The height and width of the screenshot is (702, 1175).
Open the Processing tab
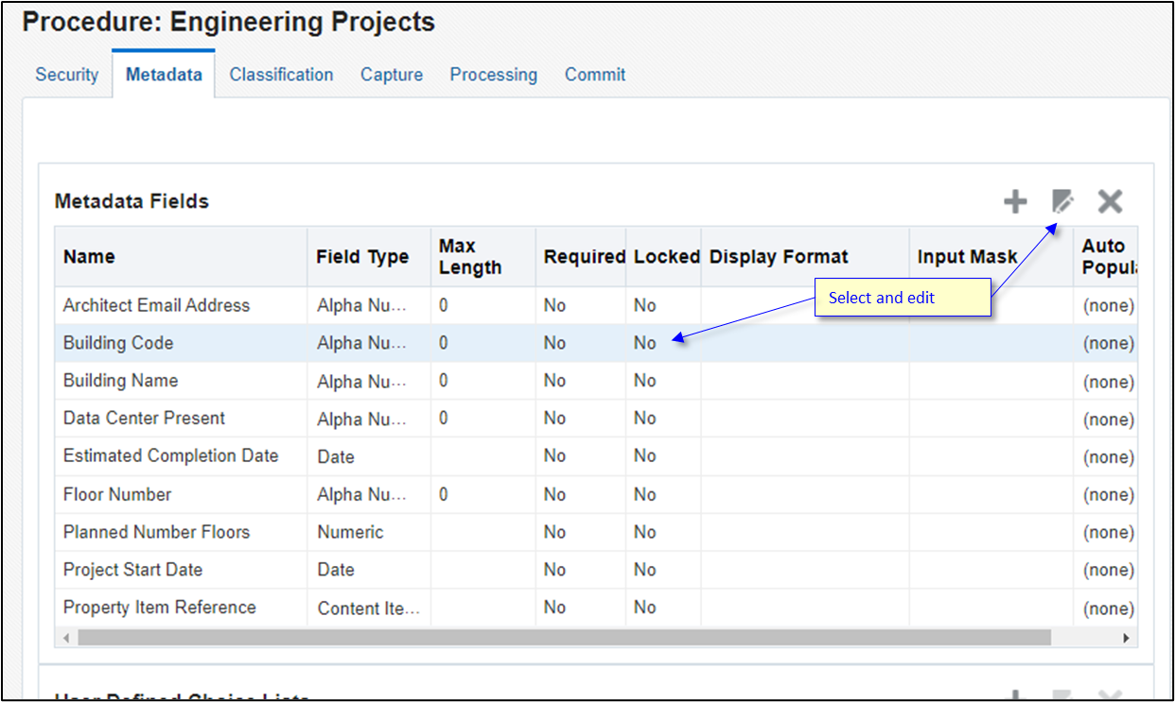click(x=493, y=74)
